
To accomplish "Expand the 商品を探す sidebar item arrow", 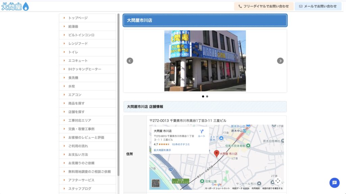I will (64, 103).
